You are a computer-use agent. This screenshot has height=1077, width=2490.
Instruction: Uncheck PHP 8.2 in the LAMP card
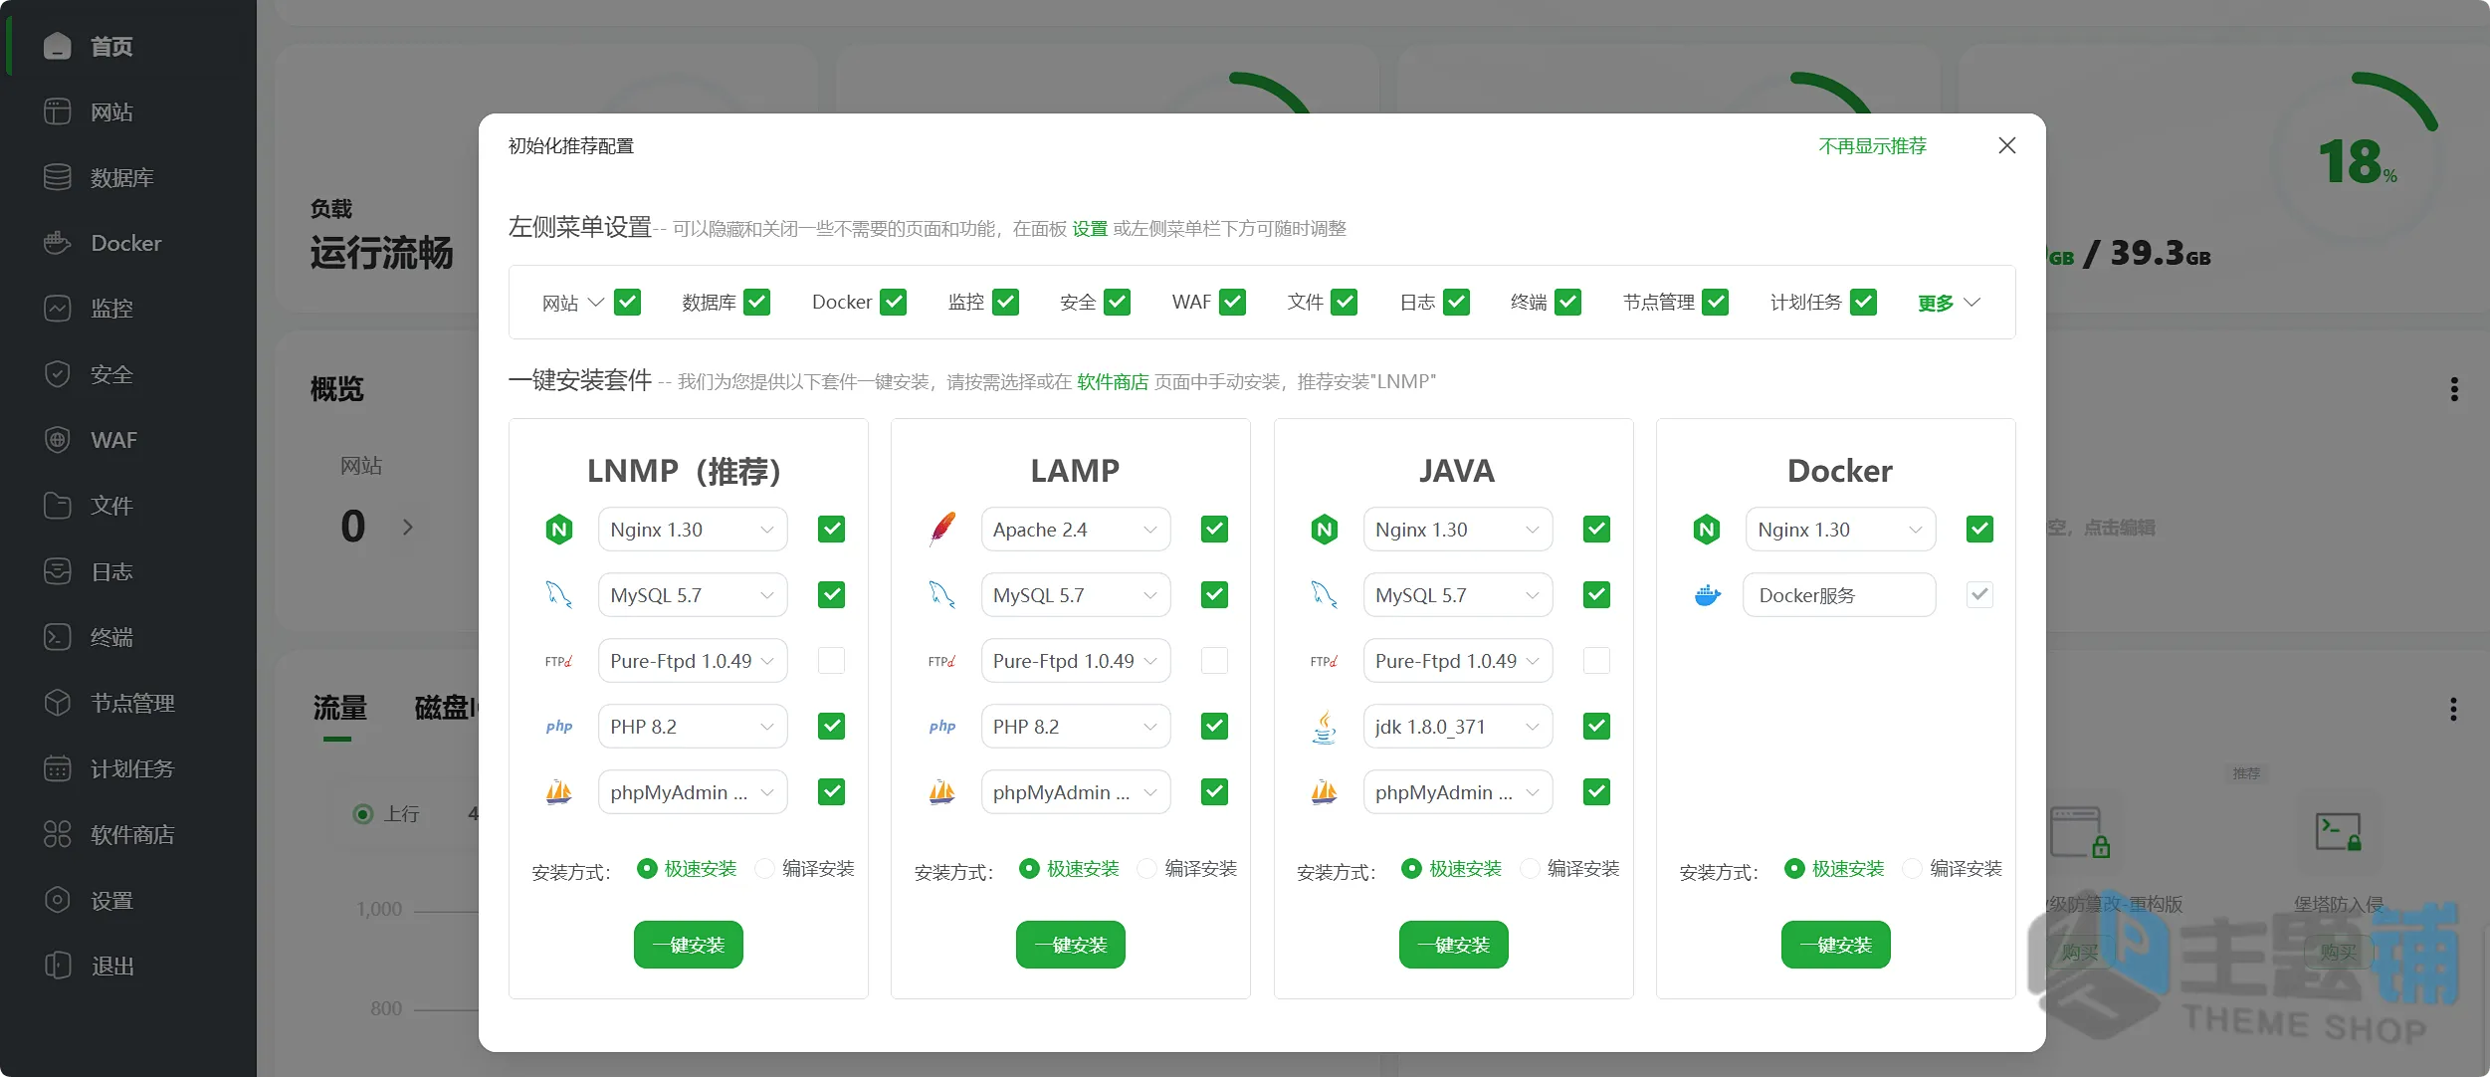tap(1214, 727)
